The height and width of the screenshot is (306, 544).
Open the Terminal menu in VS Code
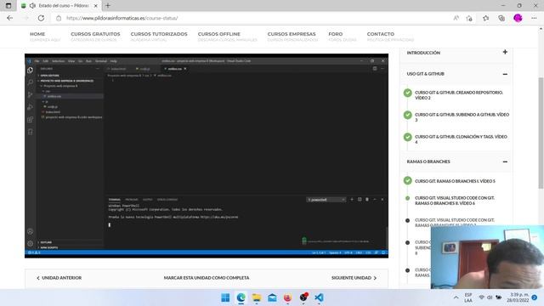pyautogui.click(x=101, y=61)
